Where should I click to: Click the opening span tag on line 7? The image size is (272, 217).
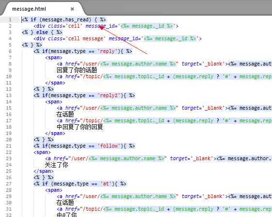[x=54, y=58]
